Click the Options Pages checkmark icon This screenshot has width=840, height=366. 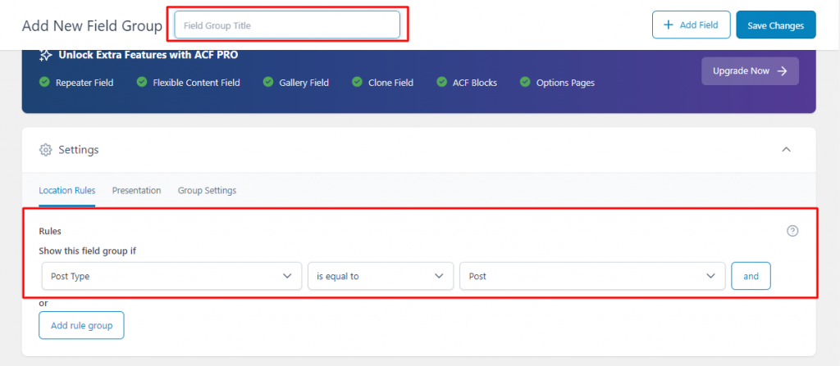525,83
